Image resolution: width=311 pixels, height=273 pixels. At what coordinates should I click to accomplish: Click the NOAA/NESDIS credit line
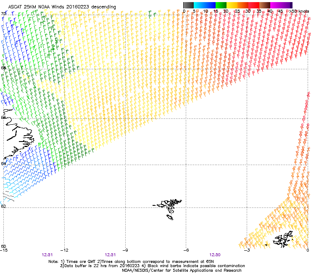tap(182, 270)
